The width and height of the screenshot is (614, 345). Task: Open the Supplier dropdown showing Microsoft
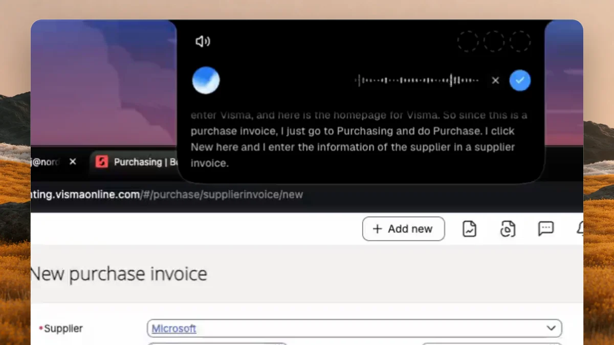(551, 328)
